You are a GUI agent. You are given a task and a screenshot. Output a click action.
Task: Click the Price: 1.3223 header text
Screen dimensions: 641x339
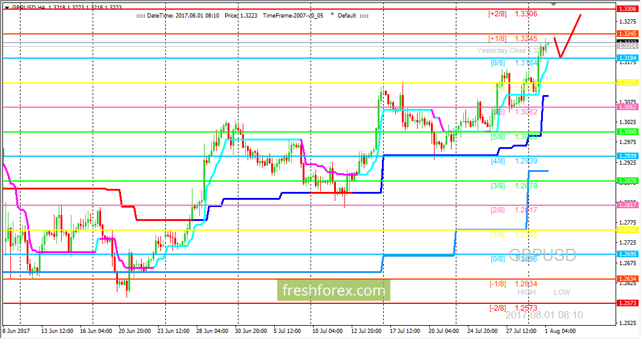241,16
